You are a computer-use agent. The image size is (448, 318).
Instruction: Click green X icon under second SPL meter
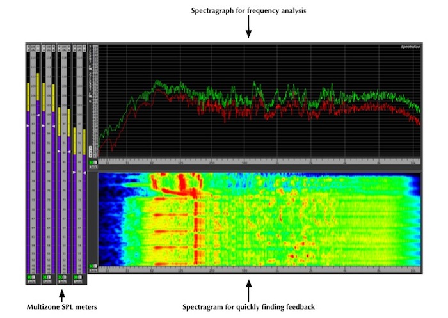point(44,277)
